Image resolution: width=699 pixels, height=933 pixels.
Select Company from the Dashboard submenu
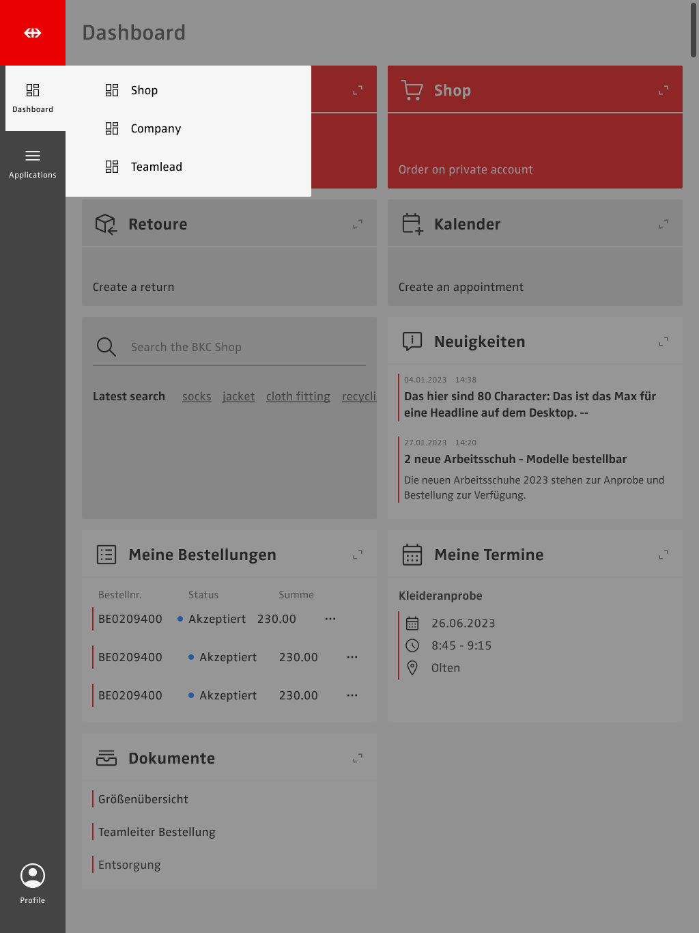tap(156, 128)
